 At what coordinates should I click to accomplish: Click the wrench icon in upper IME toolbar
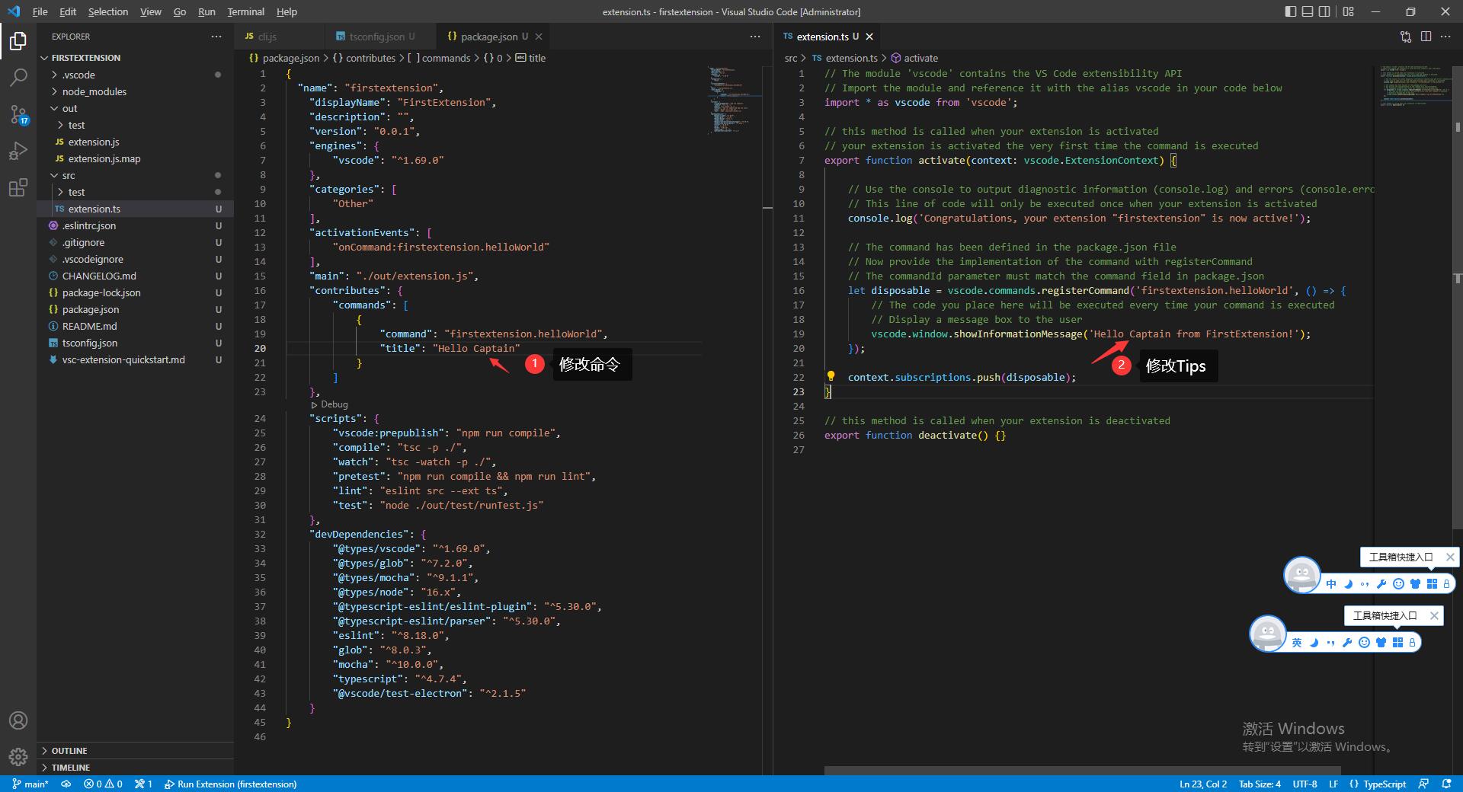[1381, 584]
